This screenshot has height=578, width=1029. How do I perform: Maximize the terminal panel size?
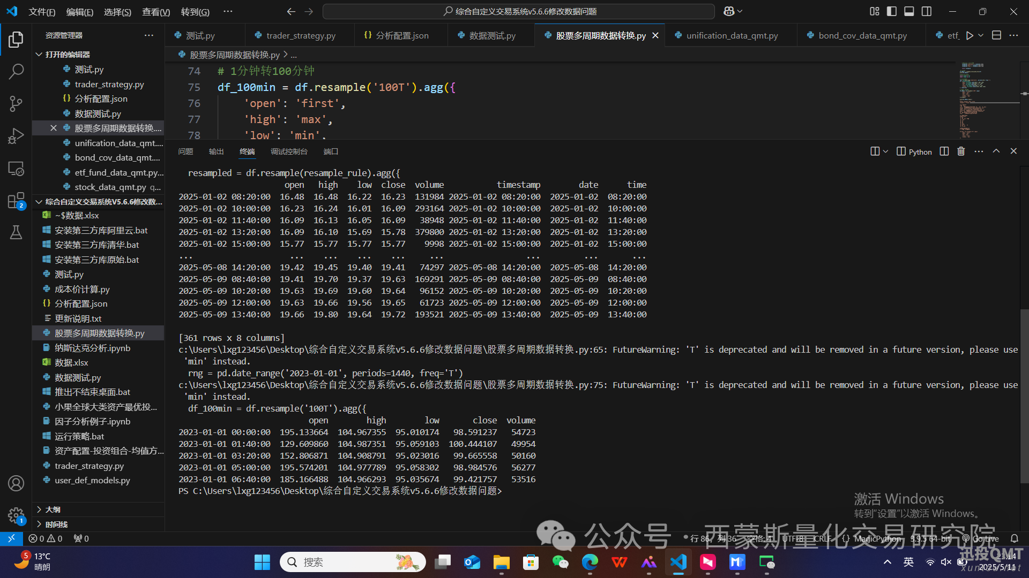point(996,151)
